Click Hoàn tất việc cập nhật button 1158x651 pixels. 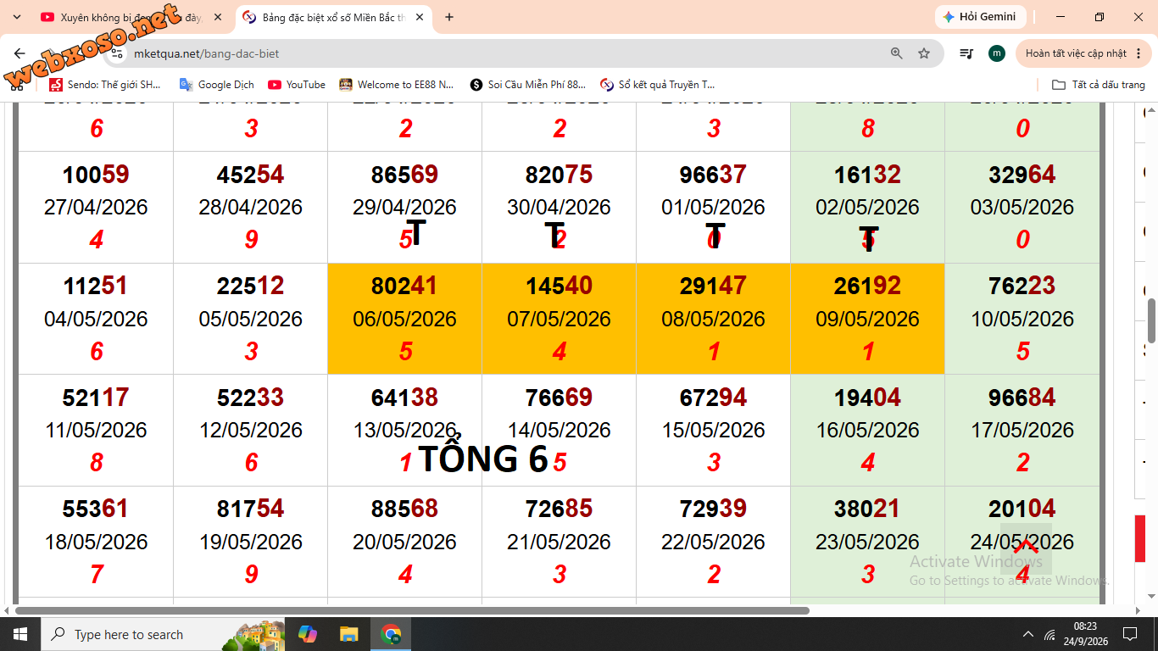point(1083,53)
